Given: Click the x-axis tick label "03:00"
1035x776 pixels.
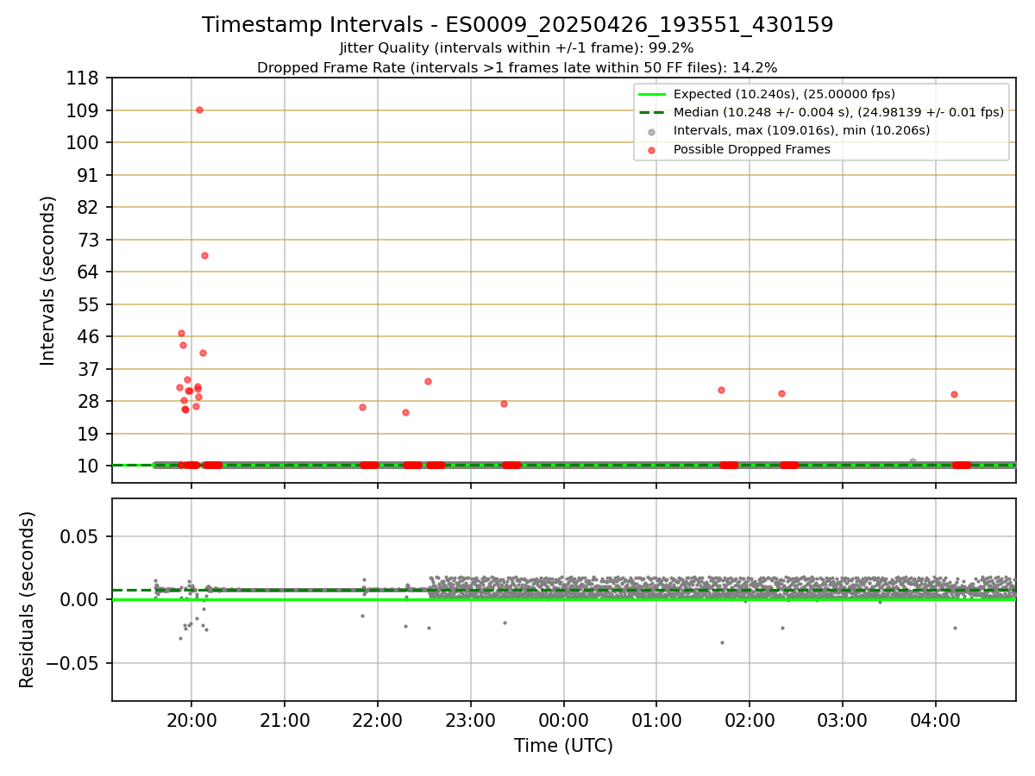Looking at the screenshot, I should pyautogui.click(x=843, y=721).
